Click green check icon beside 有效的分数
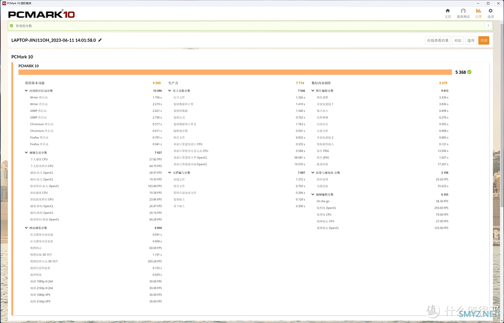The height and width of the screenshot is (323, 504). pyautogui.click(x=12, y=26)
